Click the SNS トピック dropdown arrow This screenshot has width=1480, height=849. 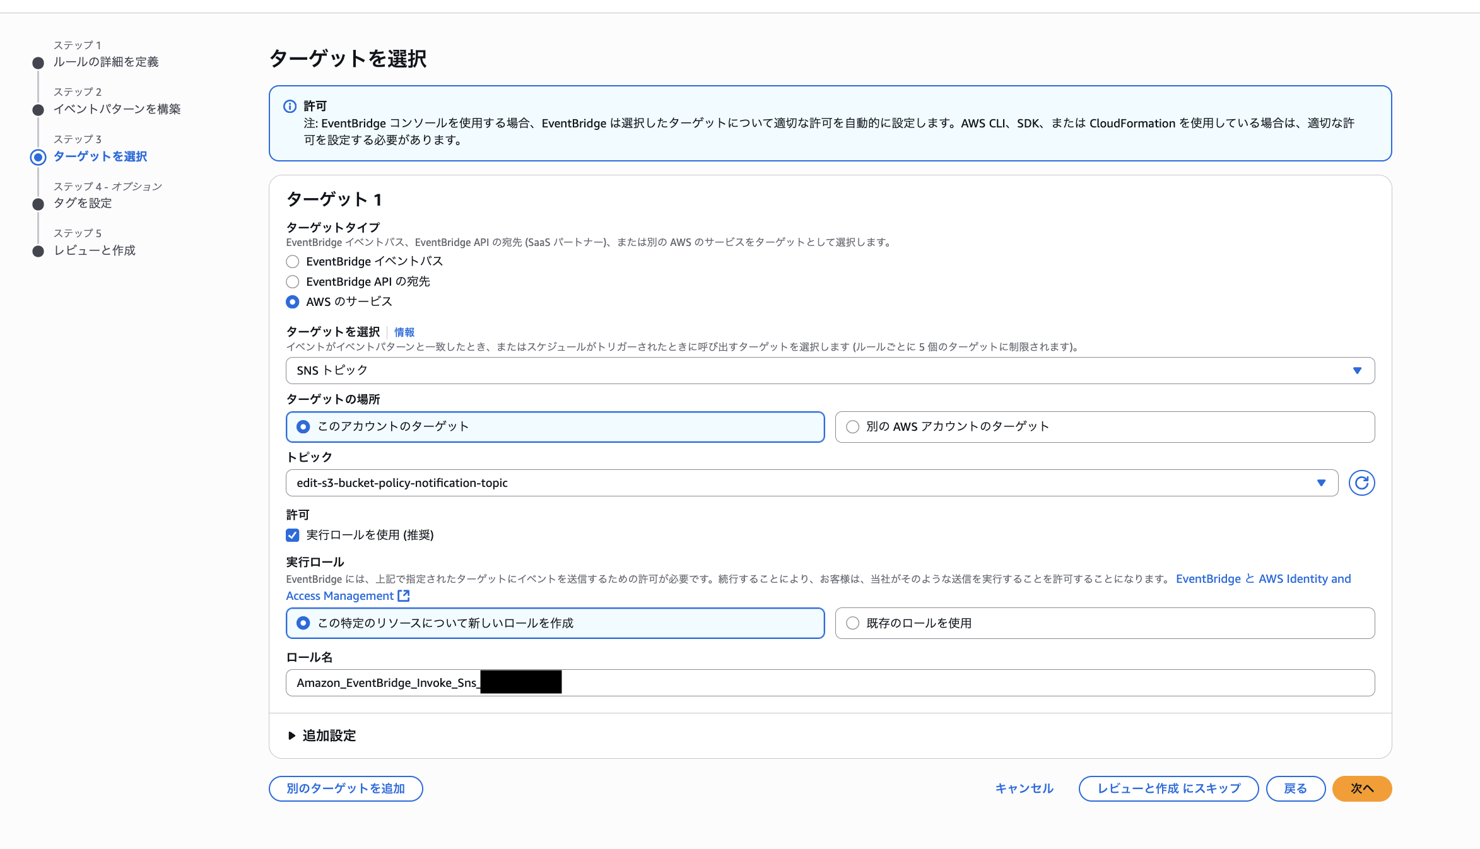[1357, 371]
